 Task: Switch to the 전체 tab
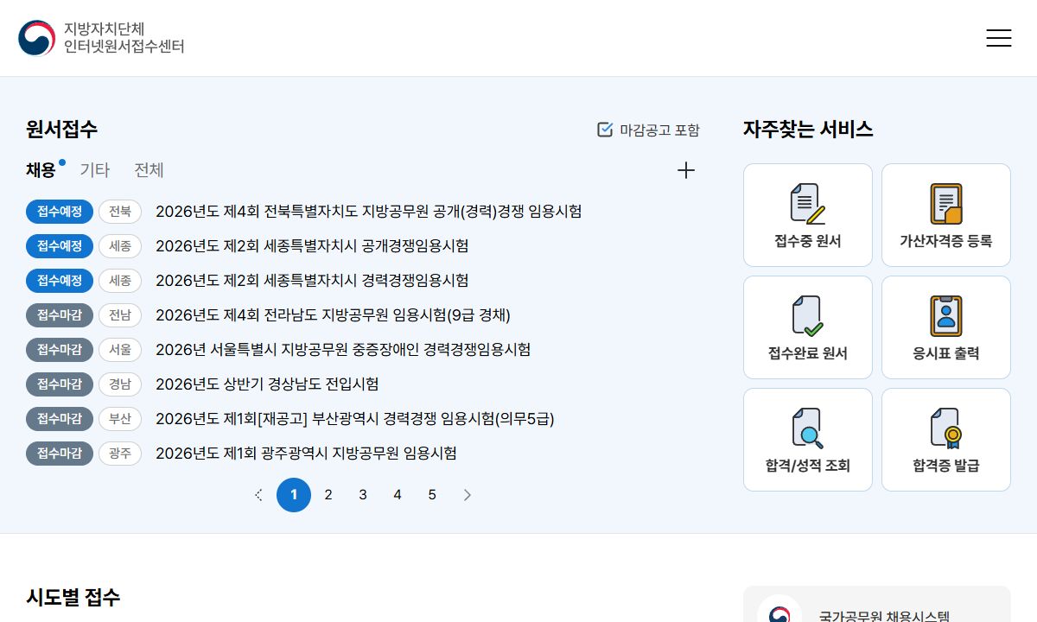pyautogui.click(x=149, y=170)
